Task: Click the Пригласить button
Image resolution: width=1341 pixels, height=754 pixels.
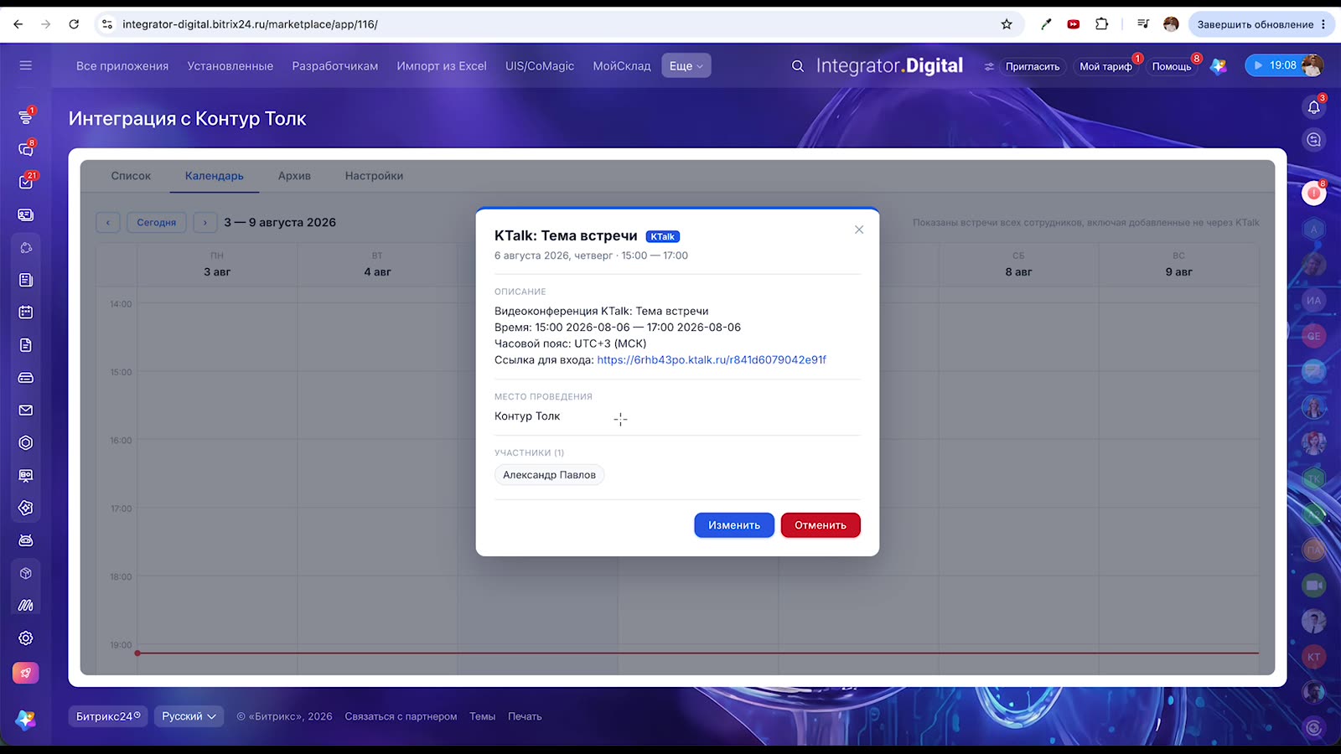Action: 1033,66
